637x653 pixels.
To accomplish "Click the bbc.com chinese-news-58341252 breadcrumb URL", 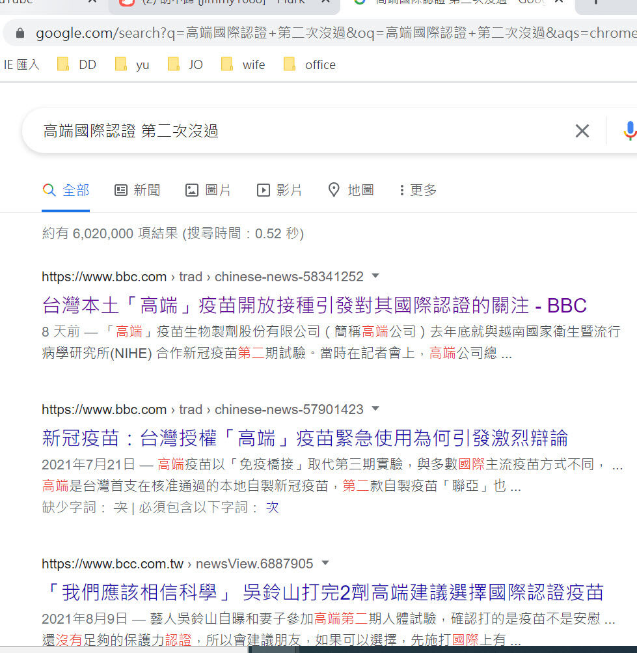I will 203,277.
